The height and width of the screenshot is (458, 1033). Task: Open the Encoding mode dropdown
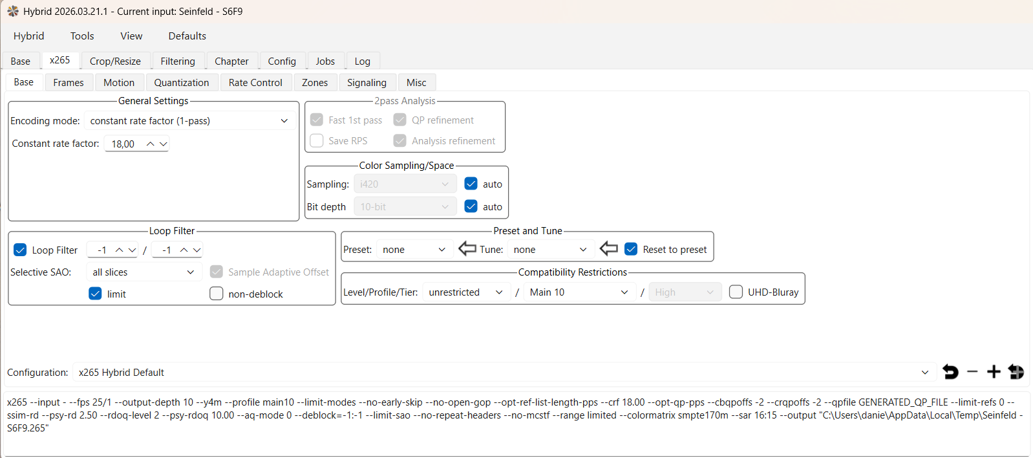pyautogui.click(x=189, y=121)
